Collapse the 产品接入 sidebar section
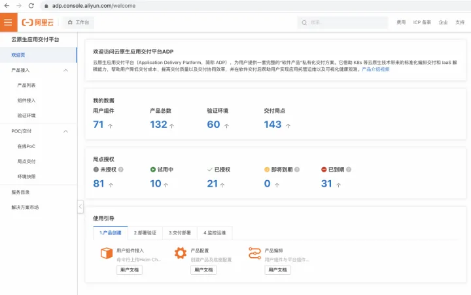Screen dimensions: 471x295 (x=66, y=70)
